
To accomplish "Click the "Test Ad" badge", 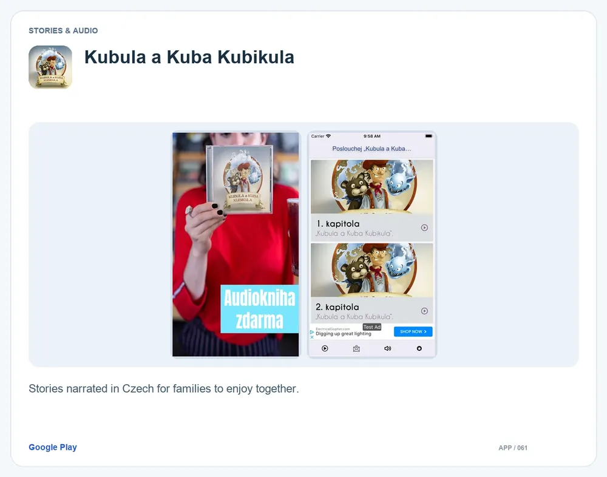I will (x=372, y=327).
